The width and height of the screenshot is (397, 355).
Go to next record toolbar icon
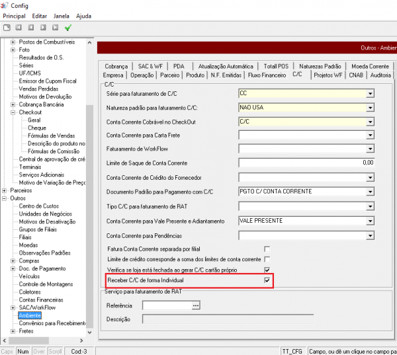pyautogui.click(x=43, y=28)
